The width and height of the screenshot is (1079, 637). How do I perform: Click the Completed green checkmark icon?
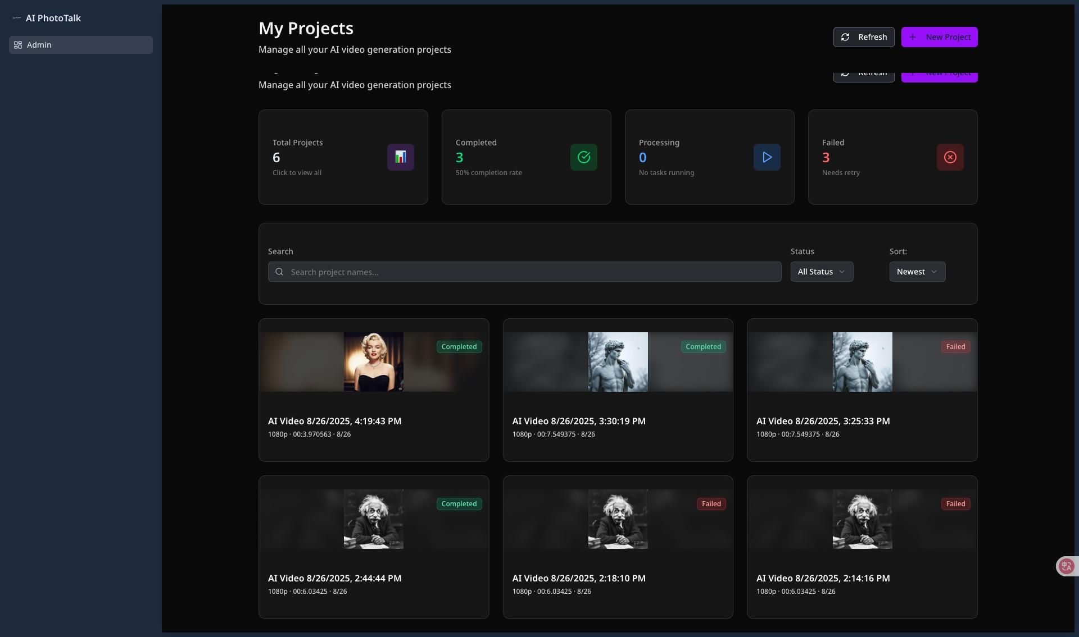pos(583,157)
